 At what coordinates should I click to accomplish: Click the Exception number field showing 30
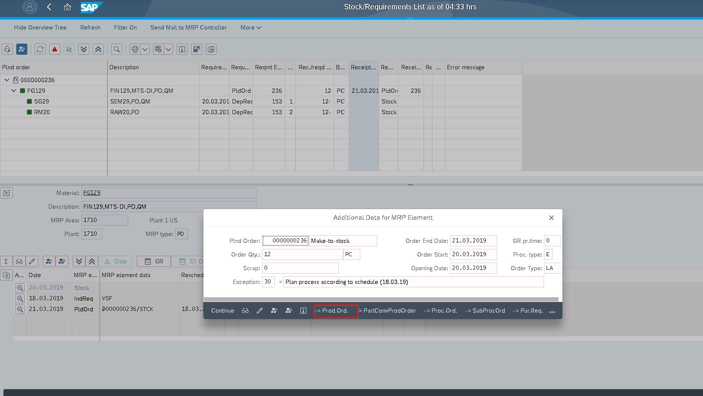coord(268,282)
